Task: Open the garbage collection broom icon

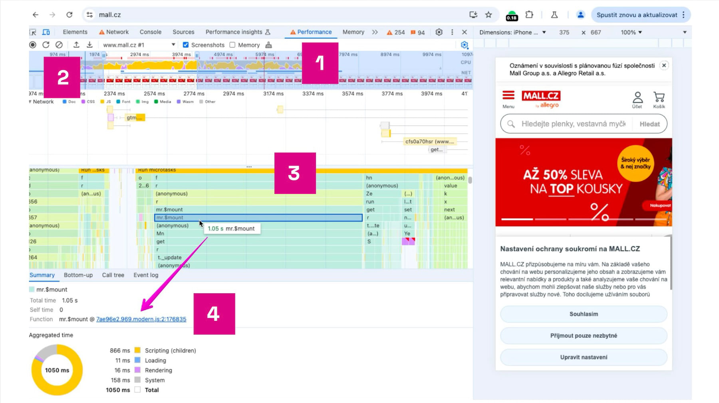Action: pyautogui.click(x=268, y=45)
